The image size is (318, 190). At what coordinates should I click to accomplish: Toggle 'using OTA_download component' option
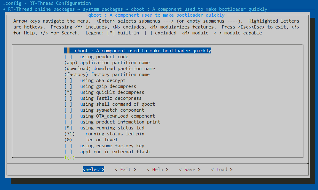[110, 116]
